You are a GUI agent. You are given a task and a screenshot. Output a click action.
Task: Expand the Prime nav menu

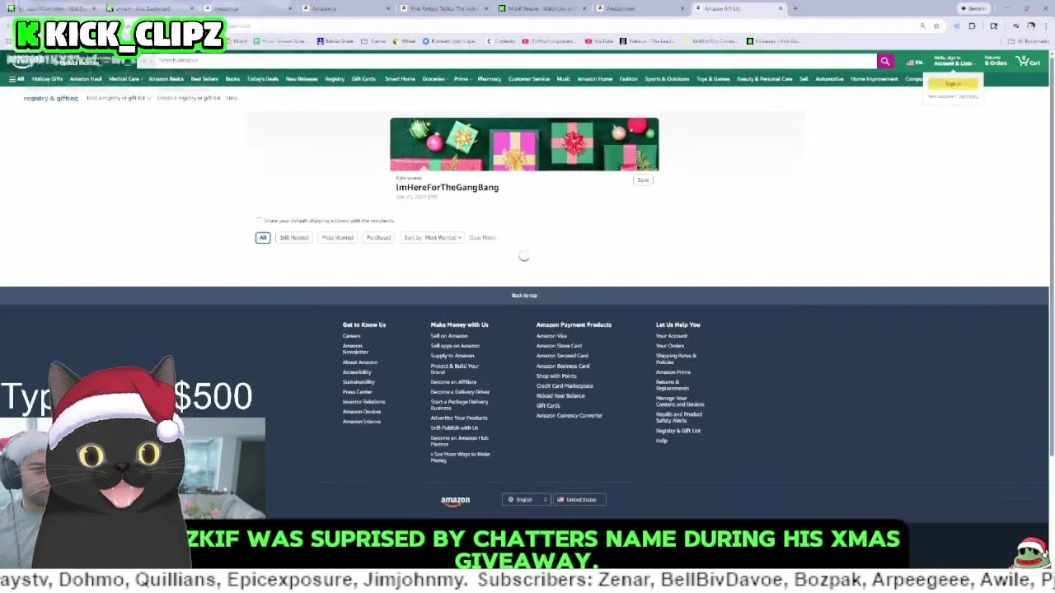(x=462, y=79)
